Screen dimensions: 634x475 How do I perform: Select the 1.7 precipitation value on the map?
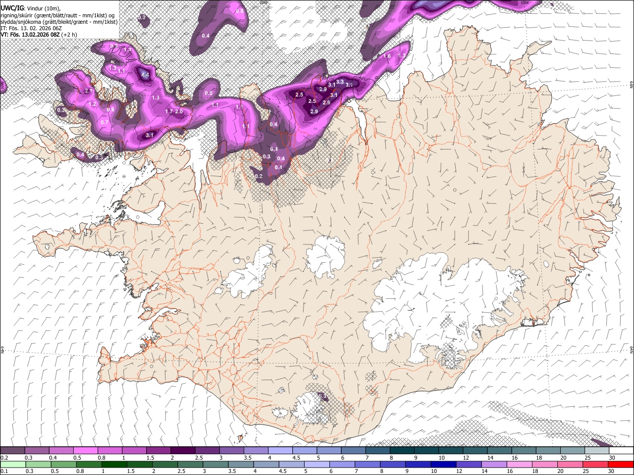coord(169,112)
